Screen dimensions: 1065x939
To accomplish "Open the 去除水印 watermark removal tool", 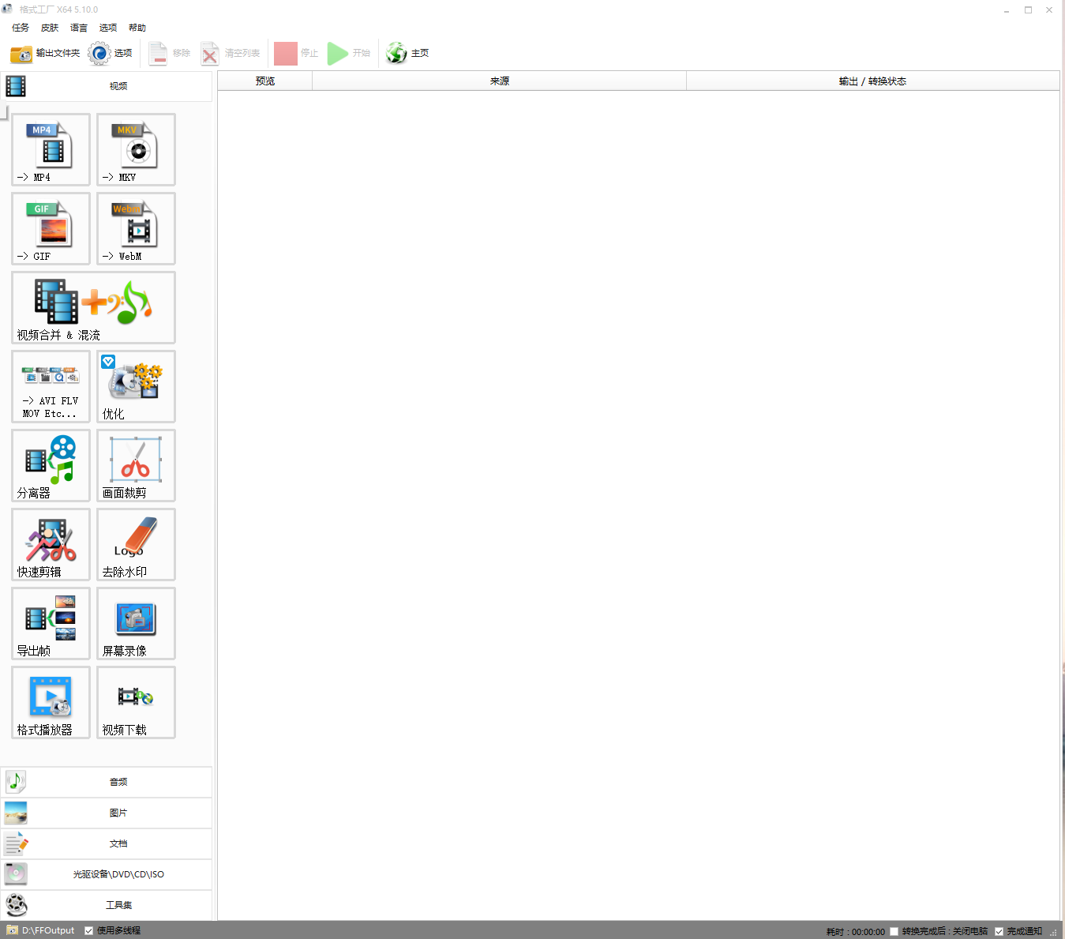I will [x=136, y=544].
